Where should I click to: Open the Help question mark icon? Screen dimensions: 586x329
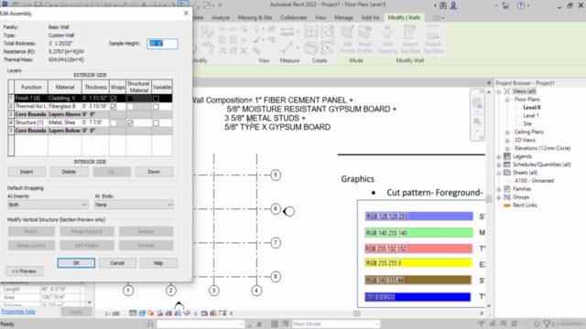point(521,5)
